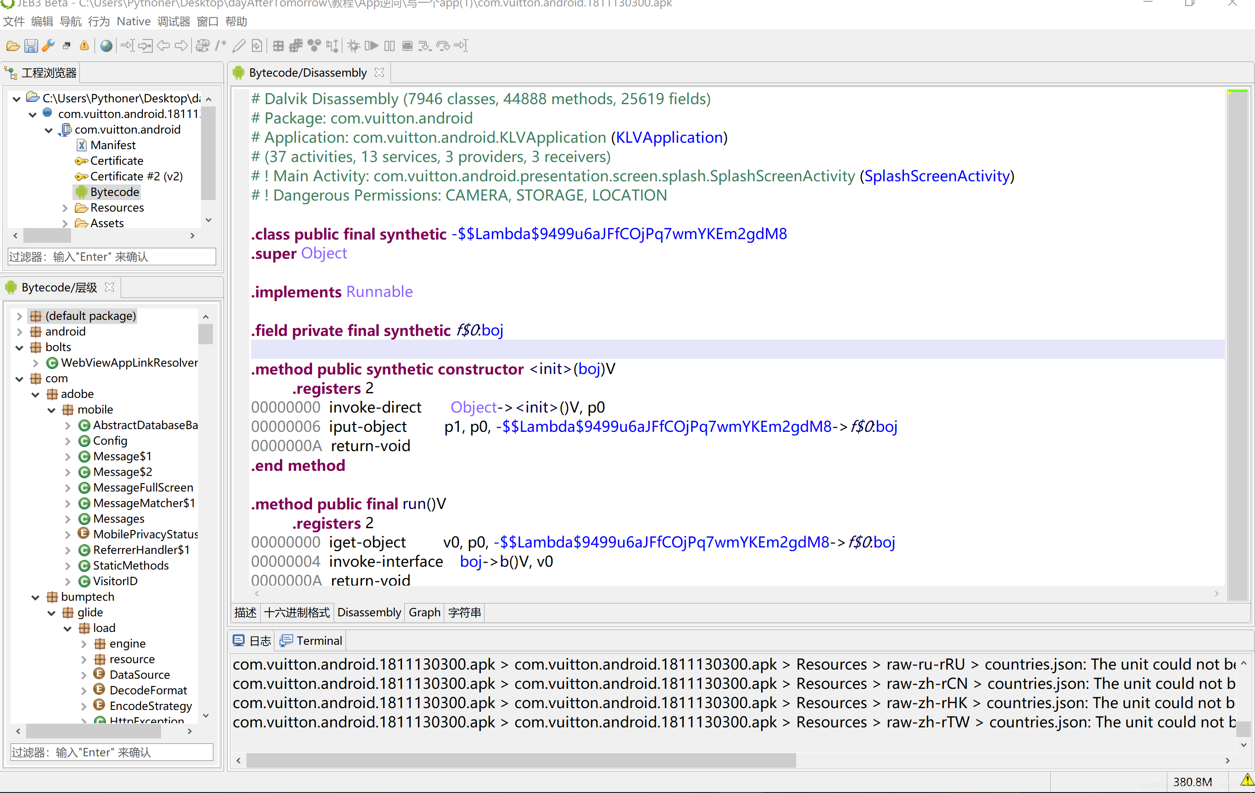The height and width of the screenshot is (793, 1255).
Task: Click the start debugger bug icon
Action: point(353,46)
